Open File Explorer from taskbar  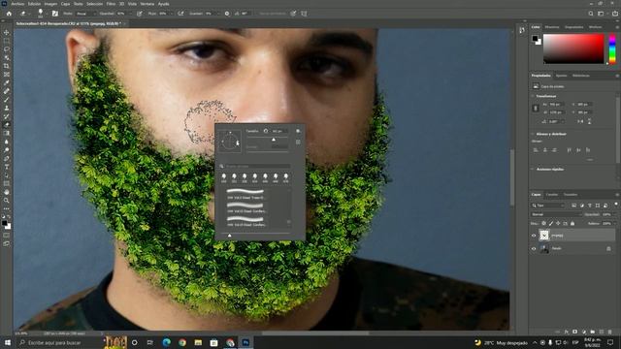[198, 342]
